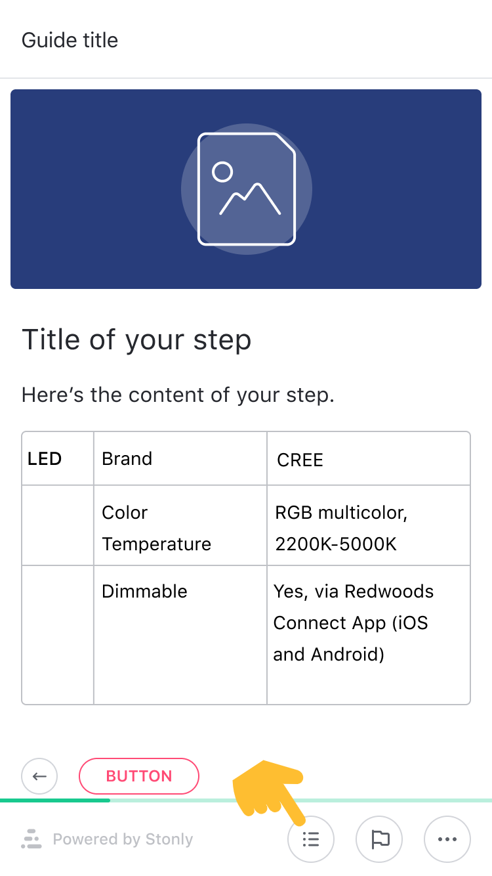Viewport: 492px width, 876px height.
Task: Select the back arrow icon
Action: coord(39,776)
